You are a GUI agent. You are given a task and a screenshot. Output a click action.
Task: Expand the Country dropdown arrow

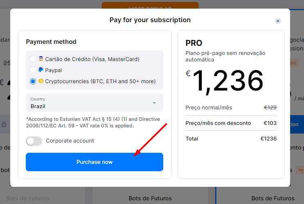[x=154, y=103]
